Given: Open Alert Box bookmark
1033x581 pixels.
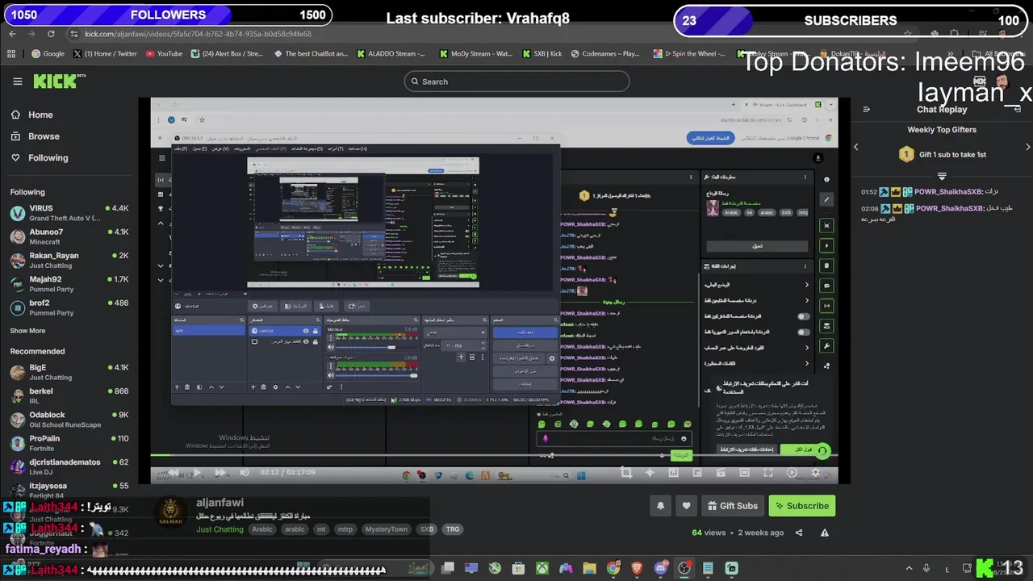Looking at the screenshot, I should click(227, 54).
